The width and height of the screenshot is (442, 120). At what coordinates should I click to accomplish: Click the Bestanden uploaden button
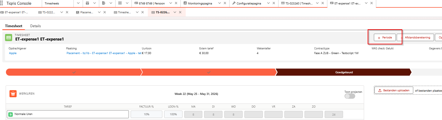pos(394,90)
